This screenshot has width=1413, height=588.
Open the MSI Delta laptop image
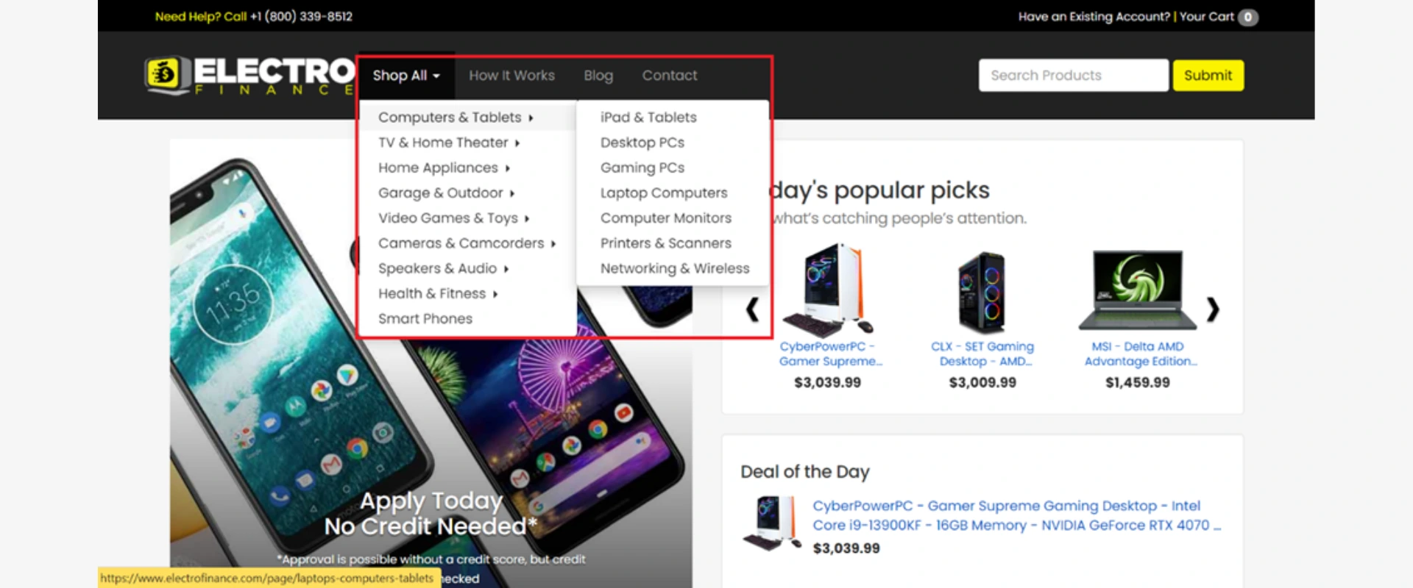coord(1137,290)
